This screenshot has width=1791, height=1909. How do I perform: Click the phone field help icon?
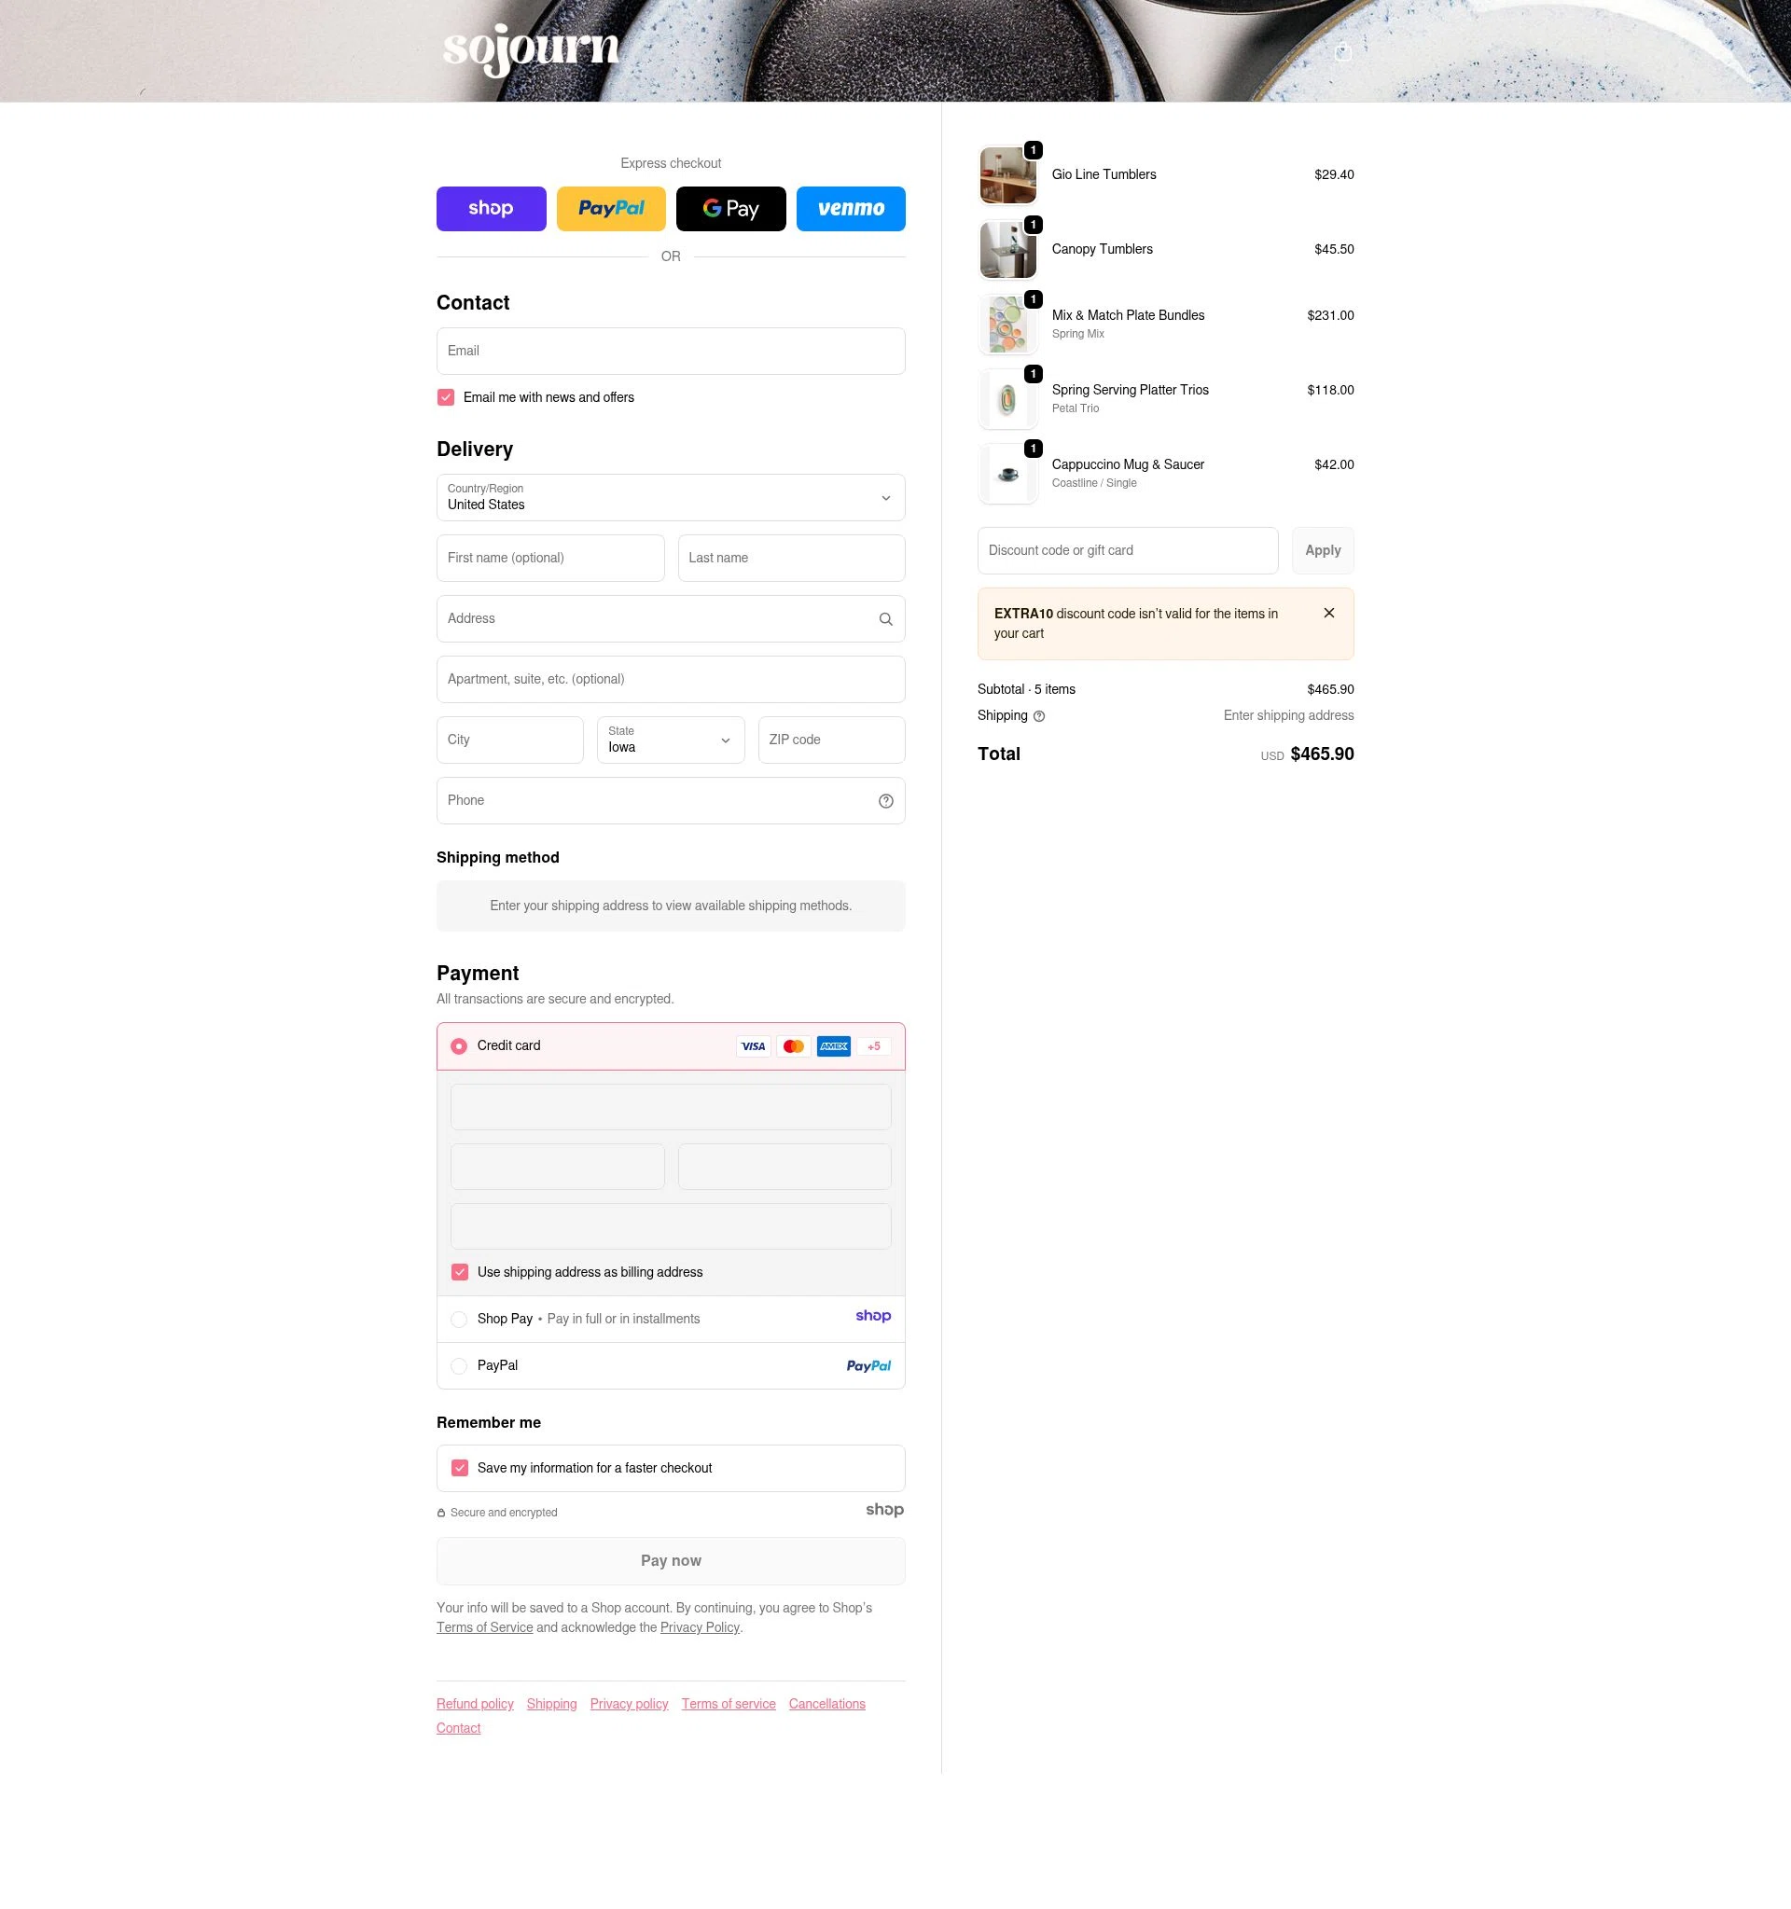coord(885,801)
